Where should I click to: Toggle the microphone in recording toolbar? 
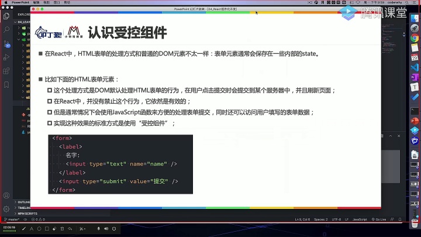click(99, 229)
